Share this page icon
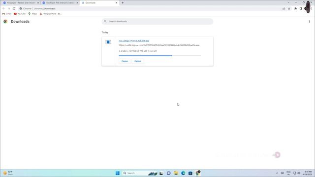Image resolution: width=315 pixels, height=177 pixels. tap(283, 9)
